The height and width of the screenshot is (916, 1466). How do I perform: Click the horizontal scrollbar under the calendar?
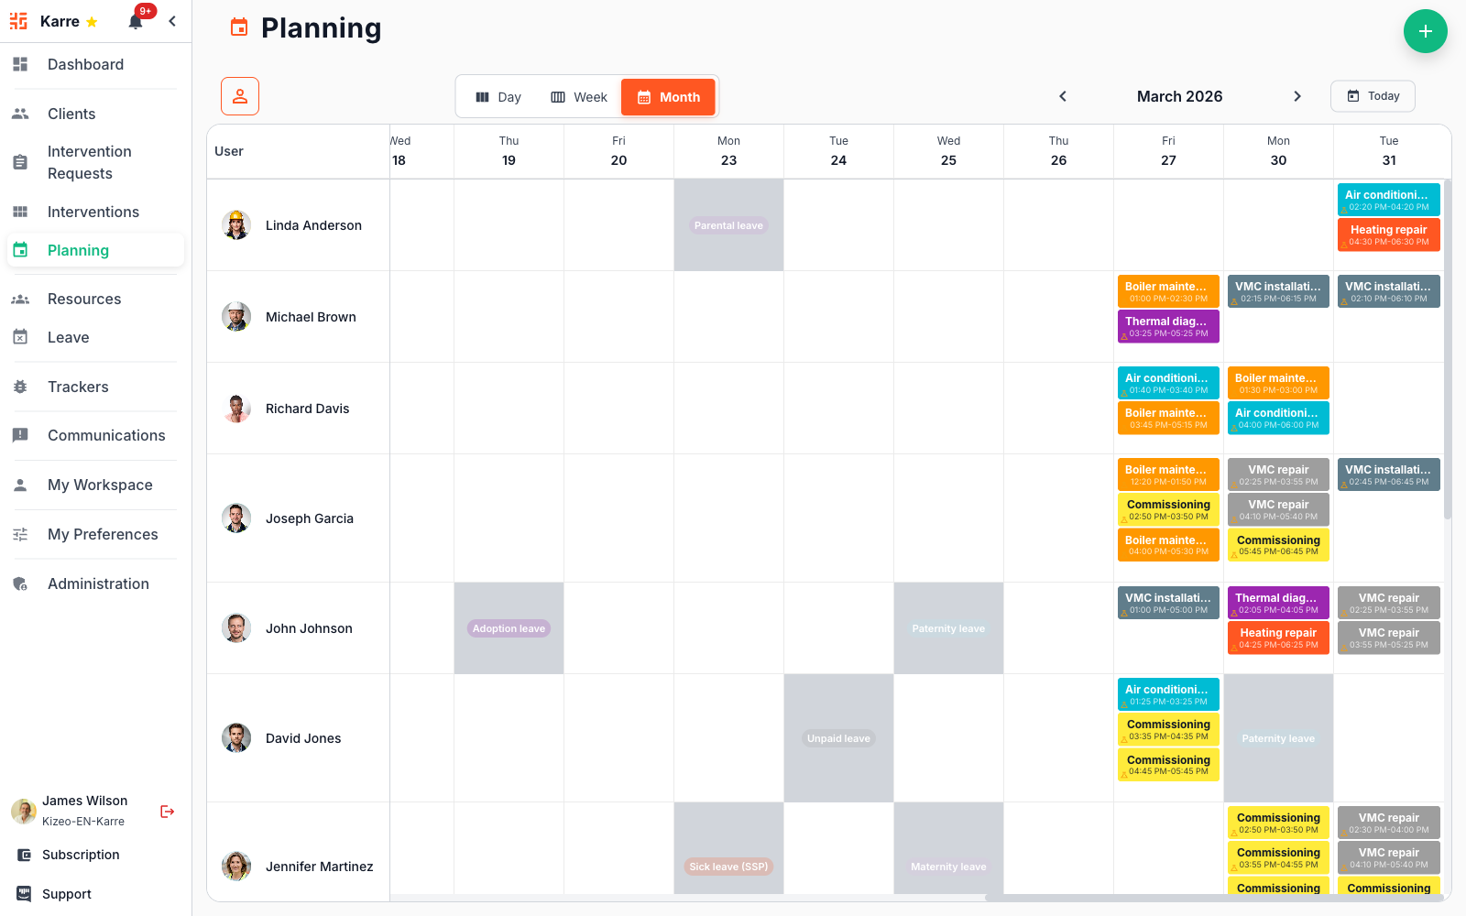[1209, 898]
